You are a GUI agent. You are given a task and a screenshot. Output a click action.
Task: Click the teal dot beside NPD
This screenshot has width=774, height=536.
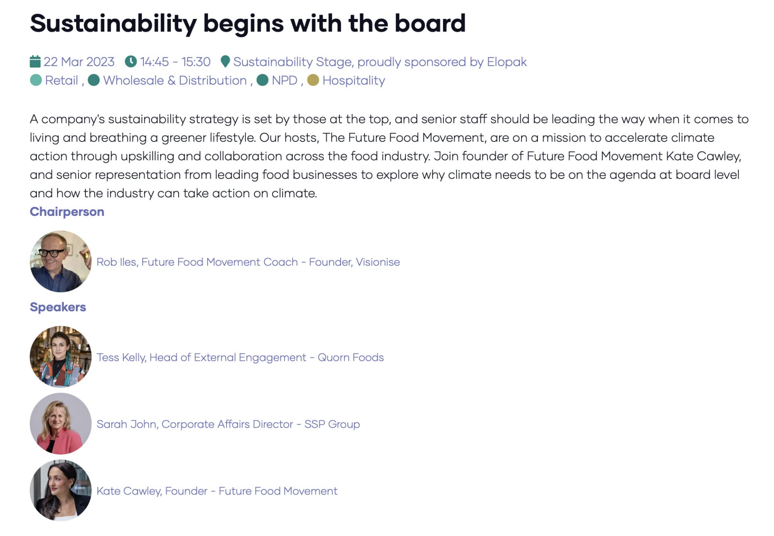[262, 80]
